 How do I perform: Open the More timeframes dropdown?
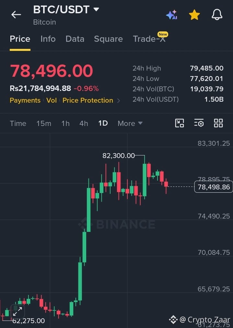pyautogui.click(x=130, y=123)
